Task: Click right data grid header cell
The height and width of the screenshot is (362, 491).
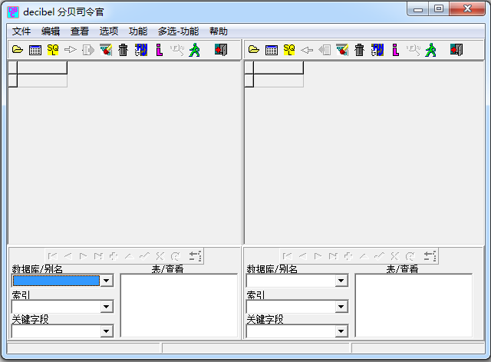Action: pos(278,67)
